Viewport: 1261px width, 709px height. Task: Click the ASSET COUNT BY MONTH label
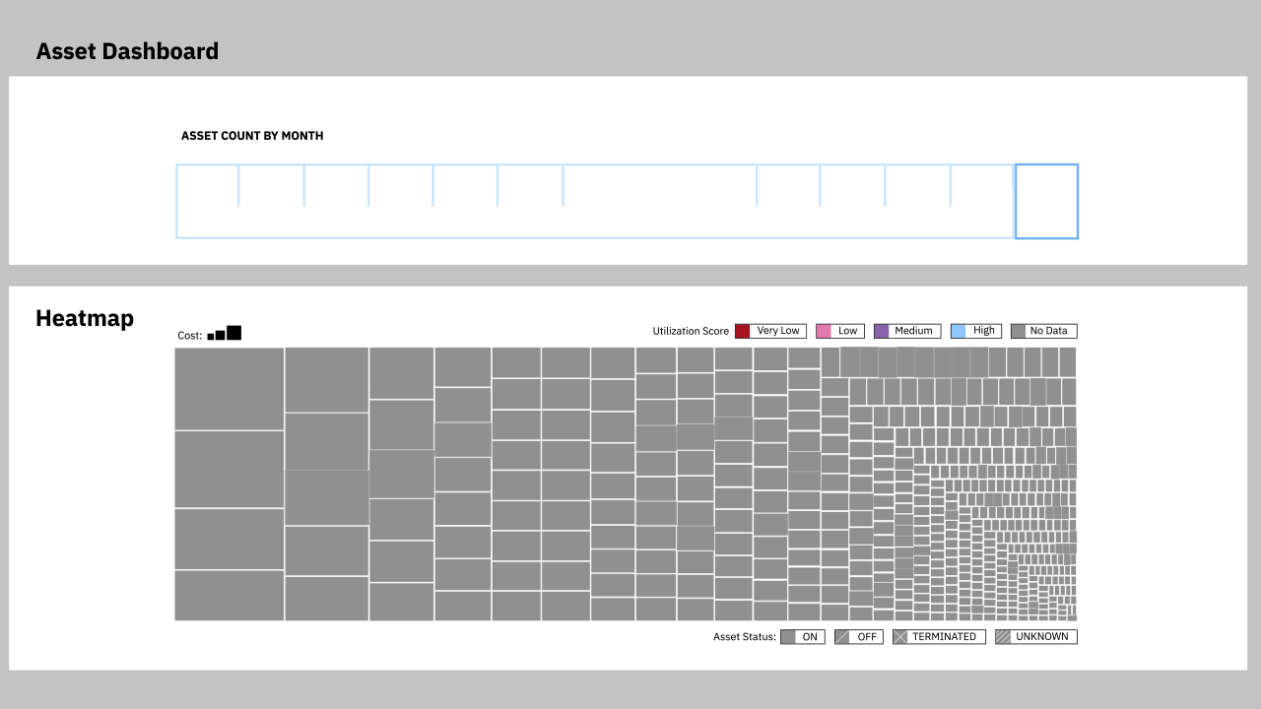click(x=252, y=136)
